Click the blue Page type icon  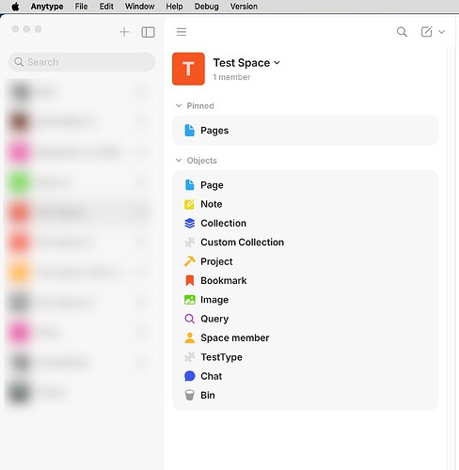tap(189, 185)
